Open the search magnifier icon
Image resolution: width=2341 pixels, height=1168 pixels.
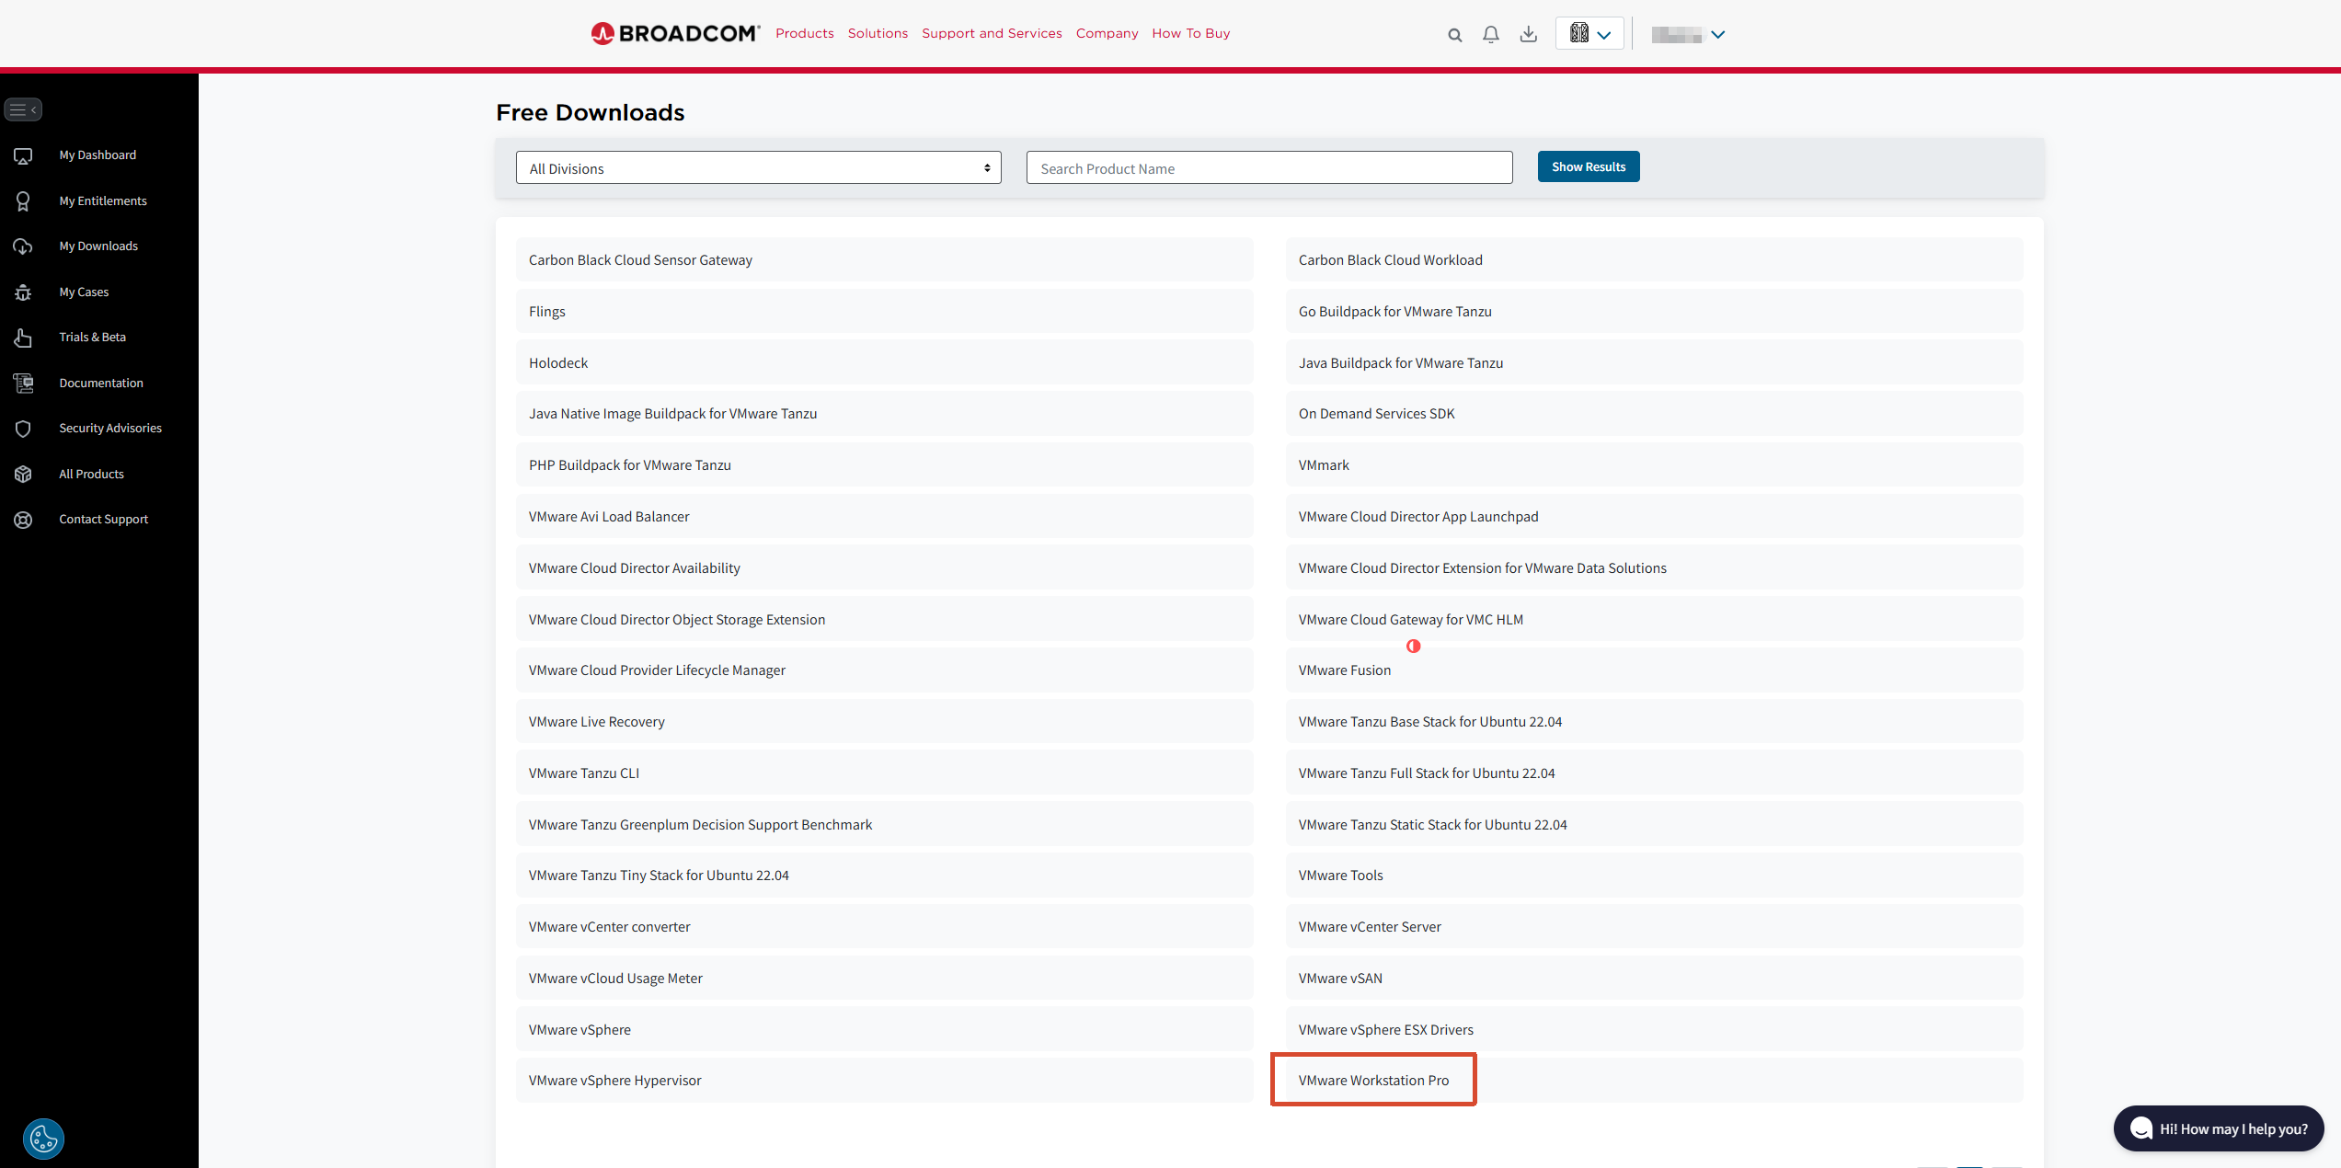[x=1454, y=35]
